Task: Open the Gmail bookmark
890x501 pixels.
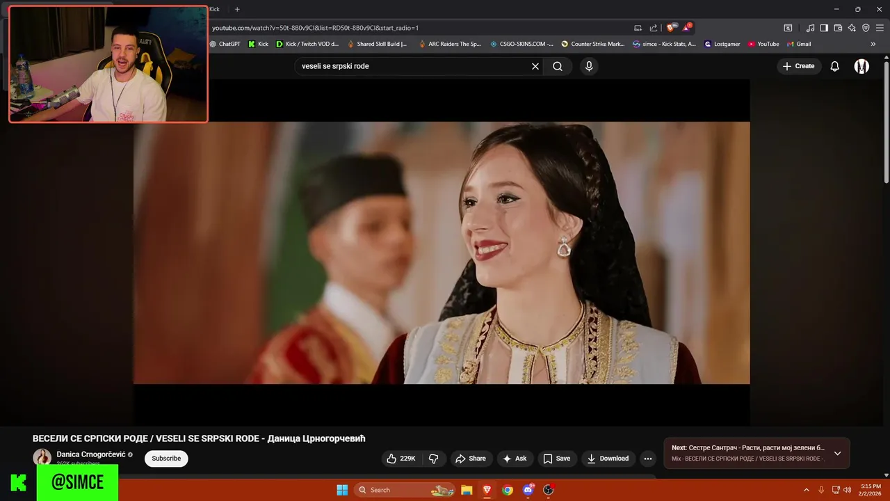Action: click(x=799, y=44)
